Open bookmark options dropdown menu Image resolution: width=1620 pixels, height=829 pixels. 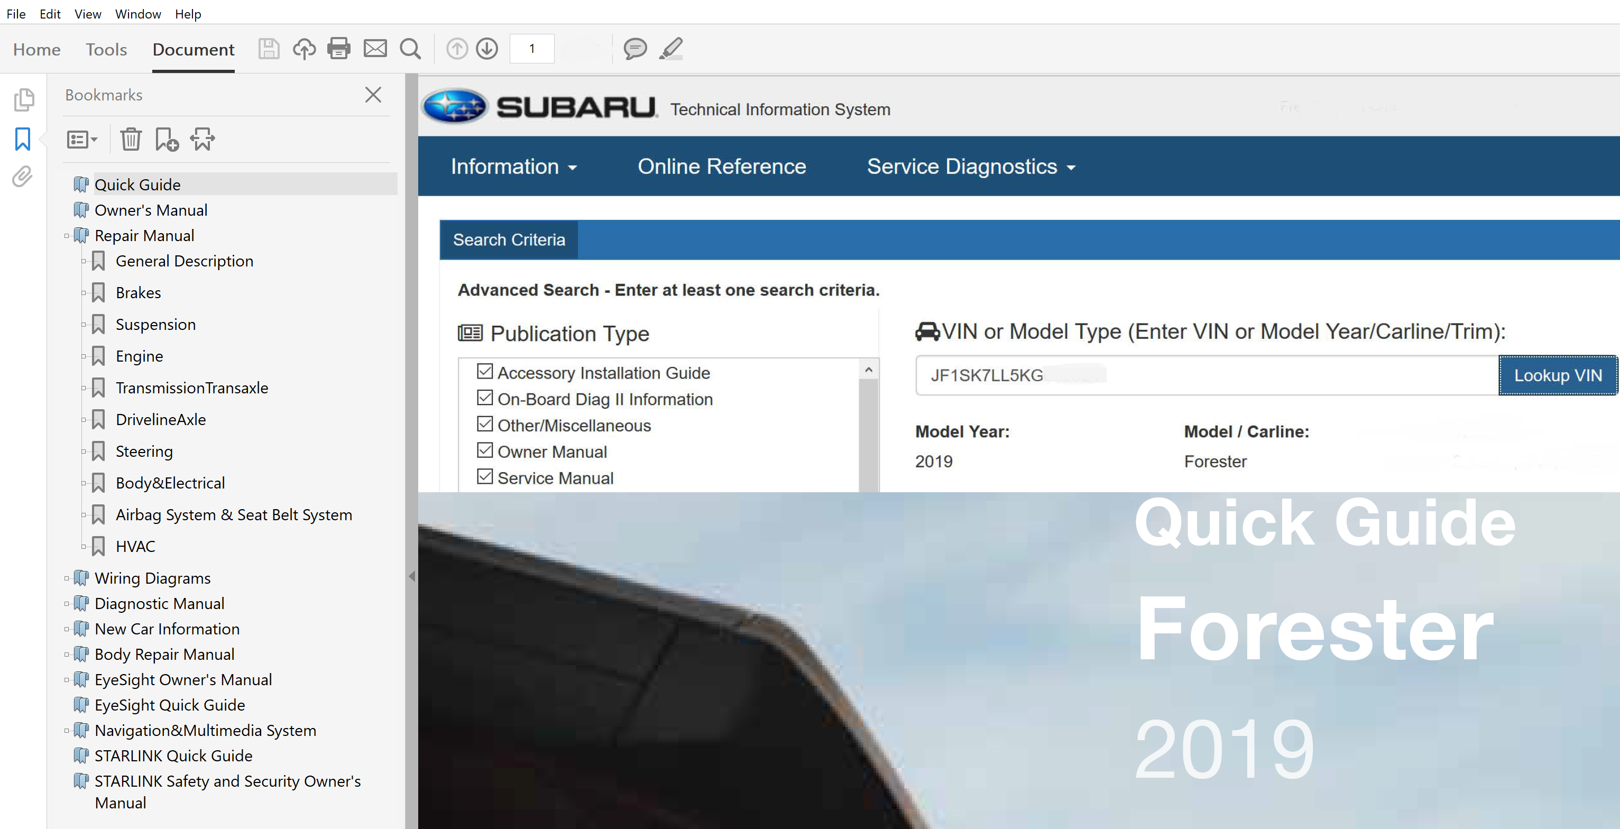click(x=82, y=139)
